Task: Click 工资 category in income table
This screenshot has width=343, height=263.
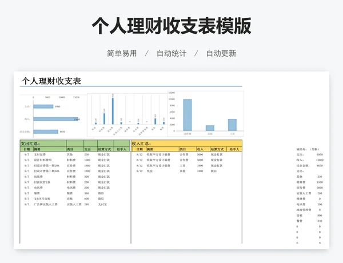Action: (182, 166)
